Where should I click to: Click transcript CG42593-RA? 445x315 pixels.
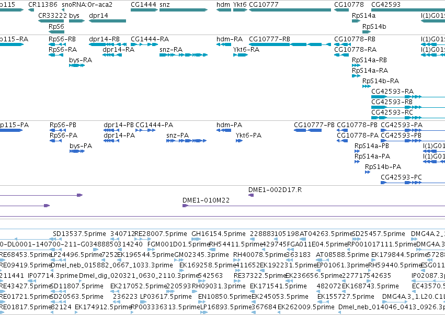tap(408, 97)
